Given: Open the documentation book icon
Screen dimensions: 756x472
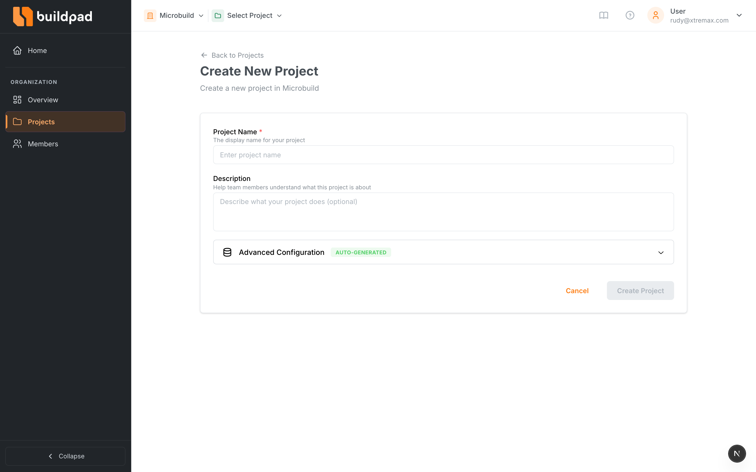Looking at the screenshot, I should (603, 15).
